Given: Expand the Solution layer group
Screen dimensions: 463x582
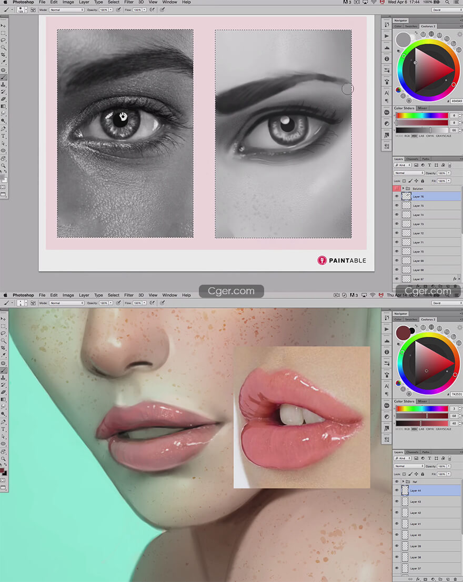Looking at the screenshot, I should tap(403, 188).
